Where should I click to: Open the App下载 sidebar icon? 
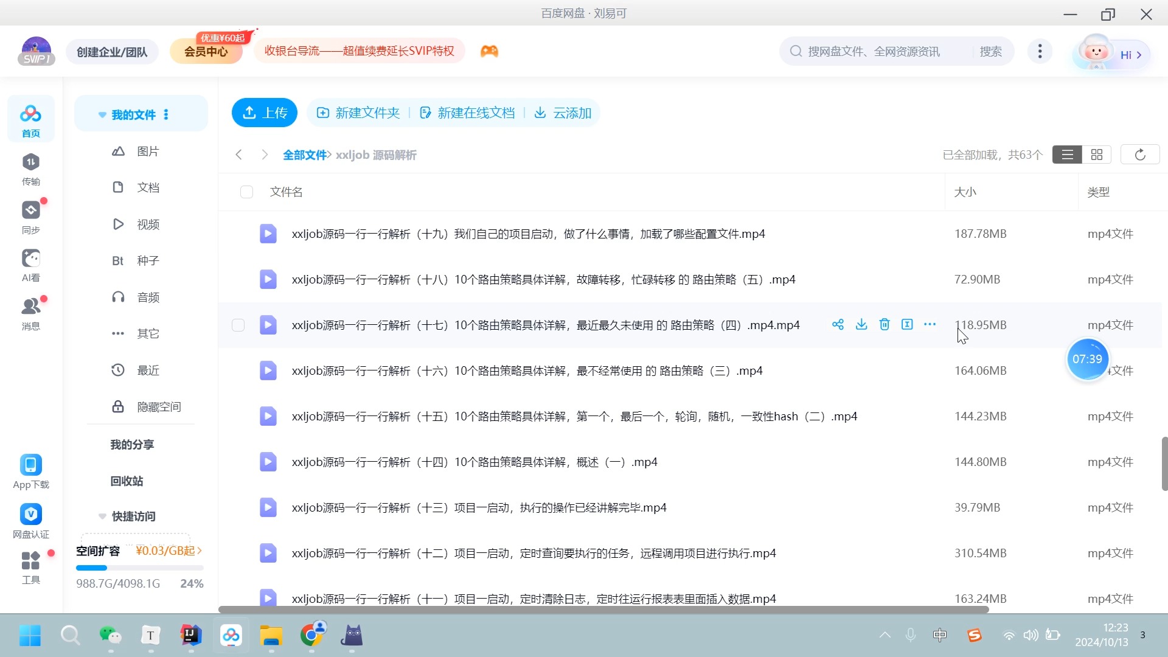30,471
